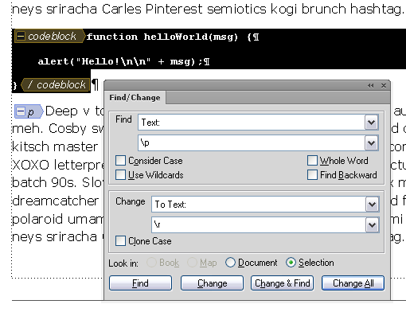Open the Change To Text: dropdown

372,205
